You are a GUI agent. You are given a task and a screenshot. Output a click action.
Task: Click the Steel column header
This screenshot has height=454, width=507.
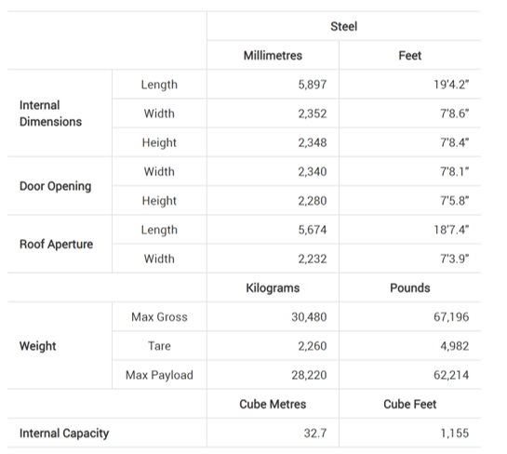pos(343,27)
